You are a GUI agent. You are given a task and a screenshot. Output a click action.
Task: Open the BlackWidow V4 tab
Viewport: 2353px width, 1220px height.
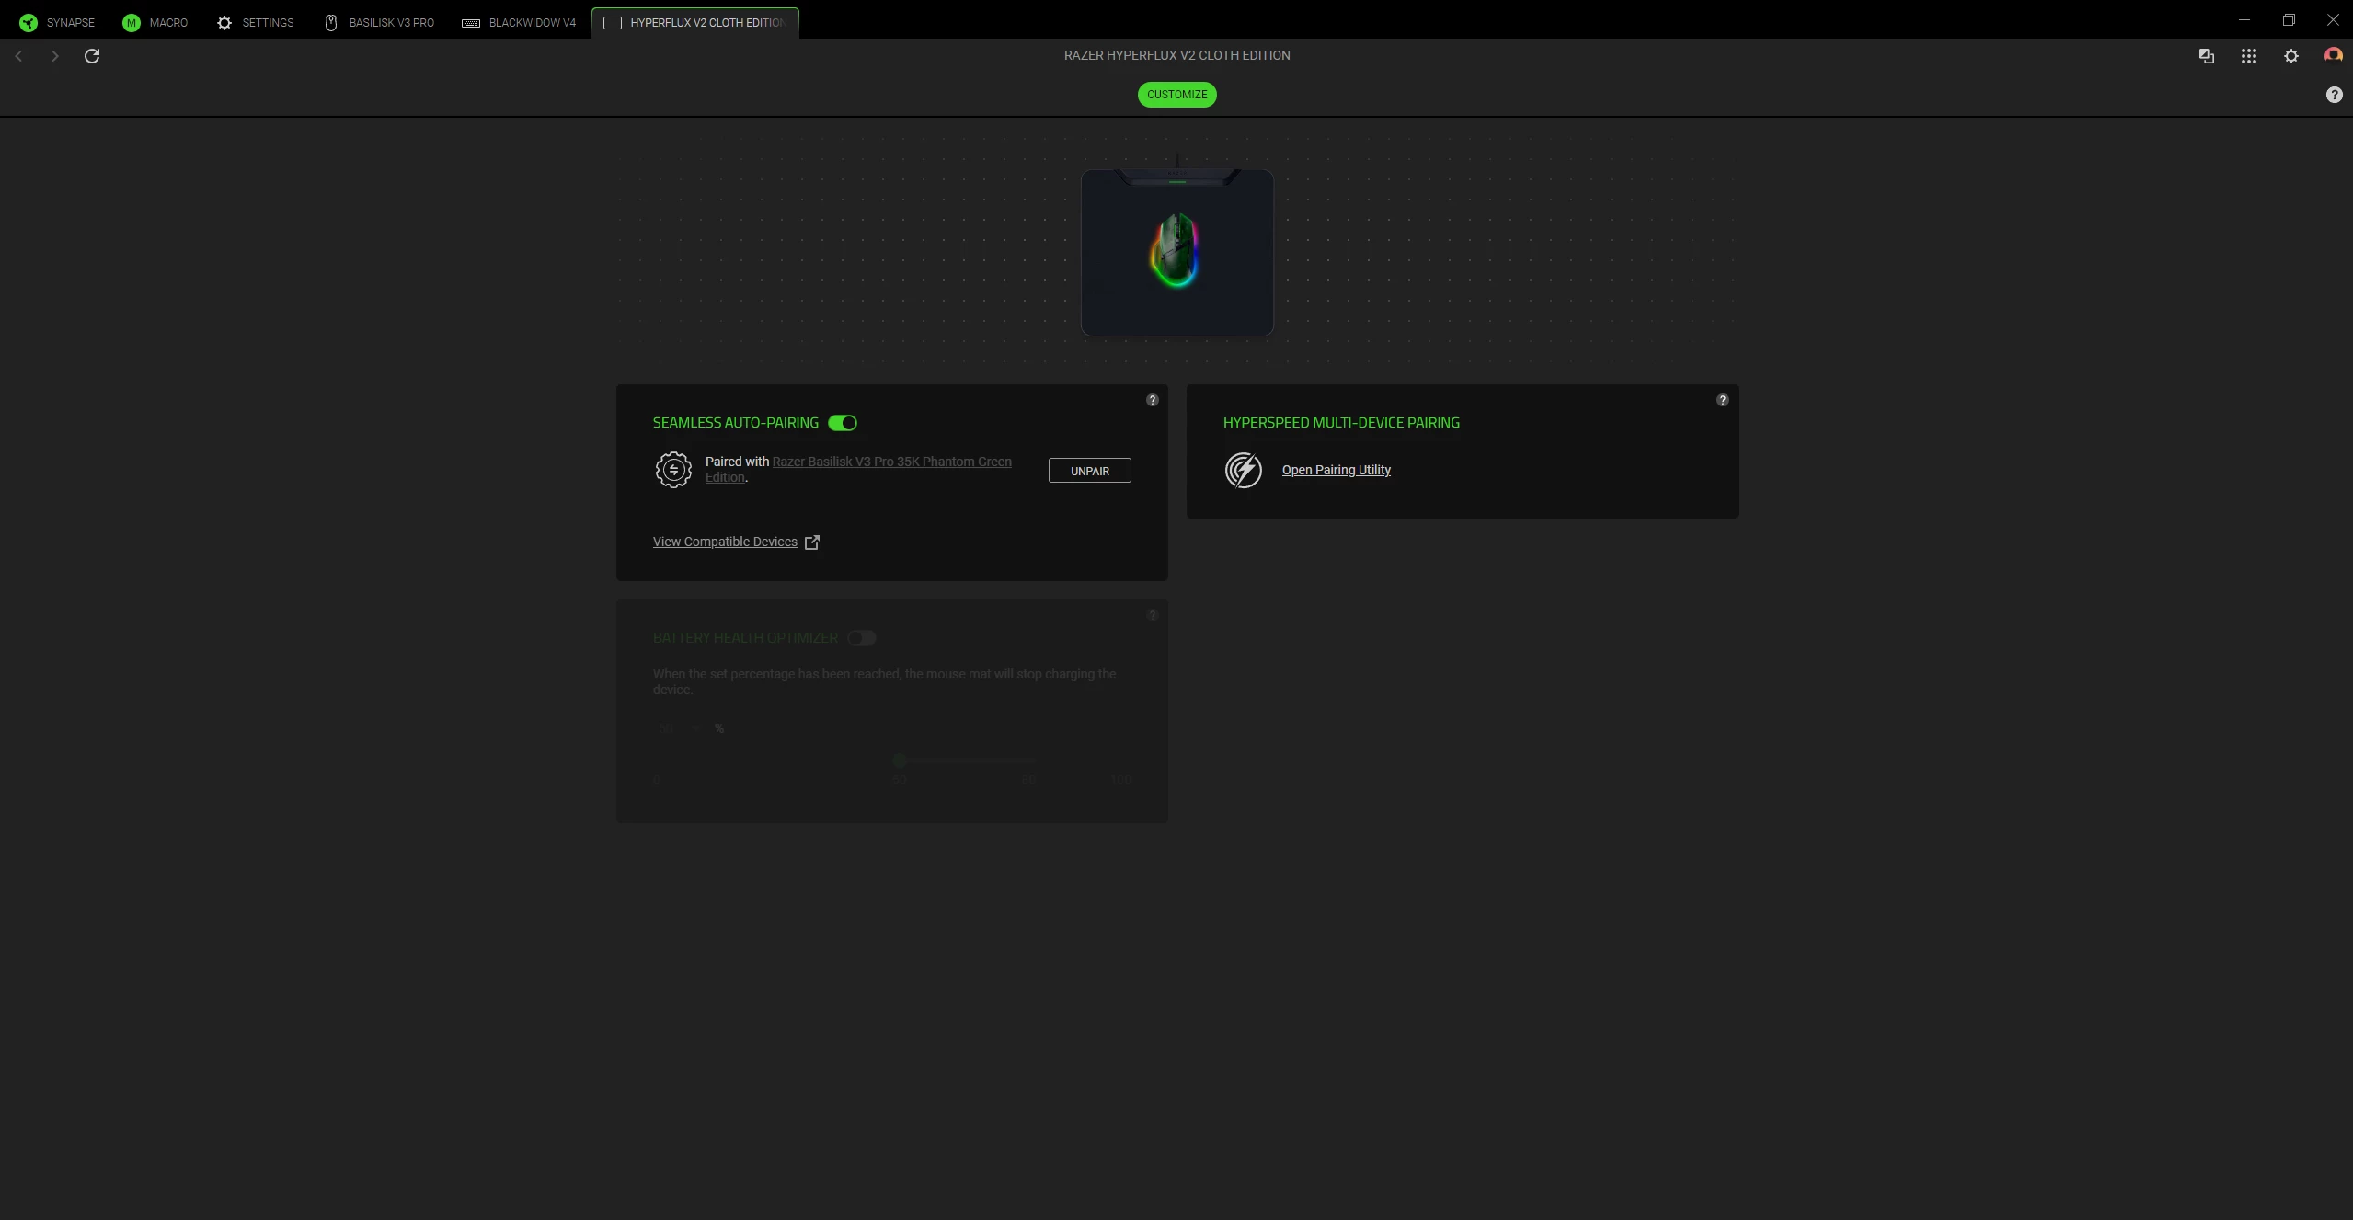519,22
